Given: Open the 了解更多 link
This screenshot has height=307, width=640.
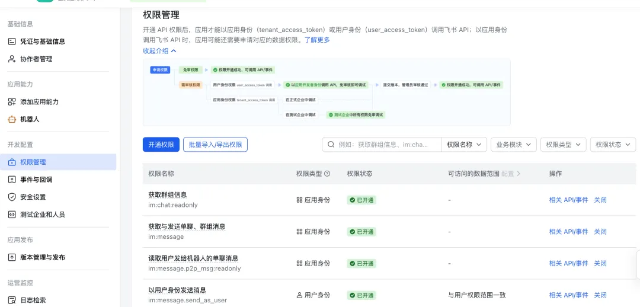Looking at the screenshot, I should pyautogui.click(x=317, y=40).
